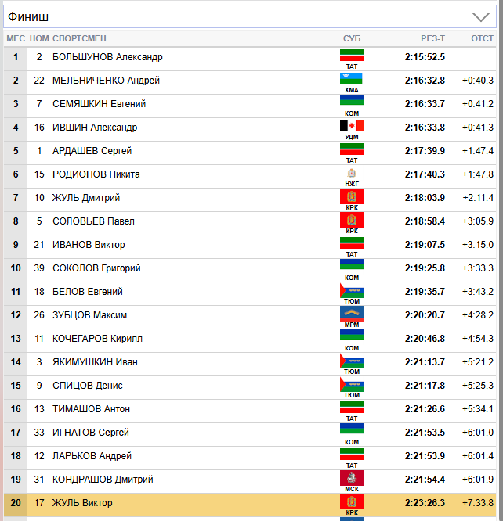503x521 pixels.
Task: Select highlighted row ЖУЛЬ Виктор
Action: [82, 503]
